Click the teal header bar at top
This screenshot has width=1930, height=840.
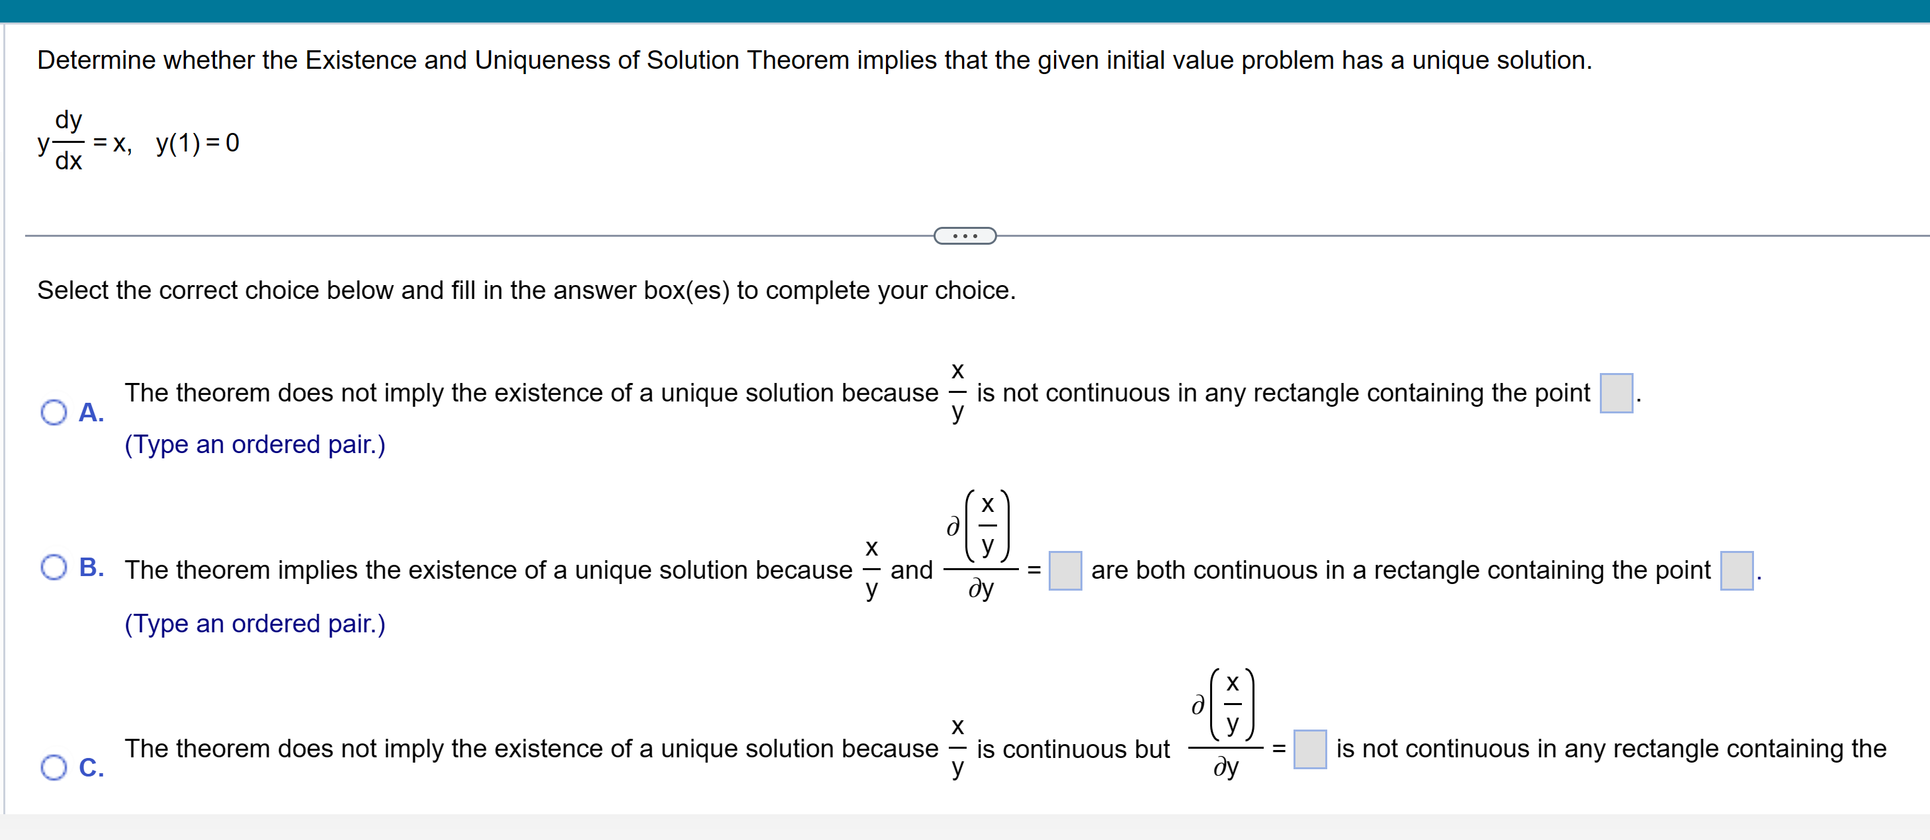pyautogui.click(x=965, y=11)
